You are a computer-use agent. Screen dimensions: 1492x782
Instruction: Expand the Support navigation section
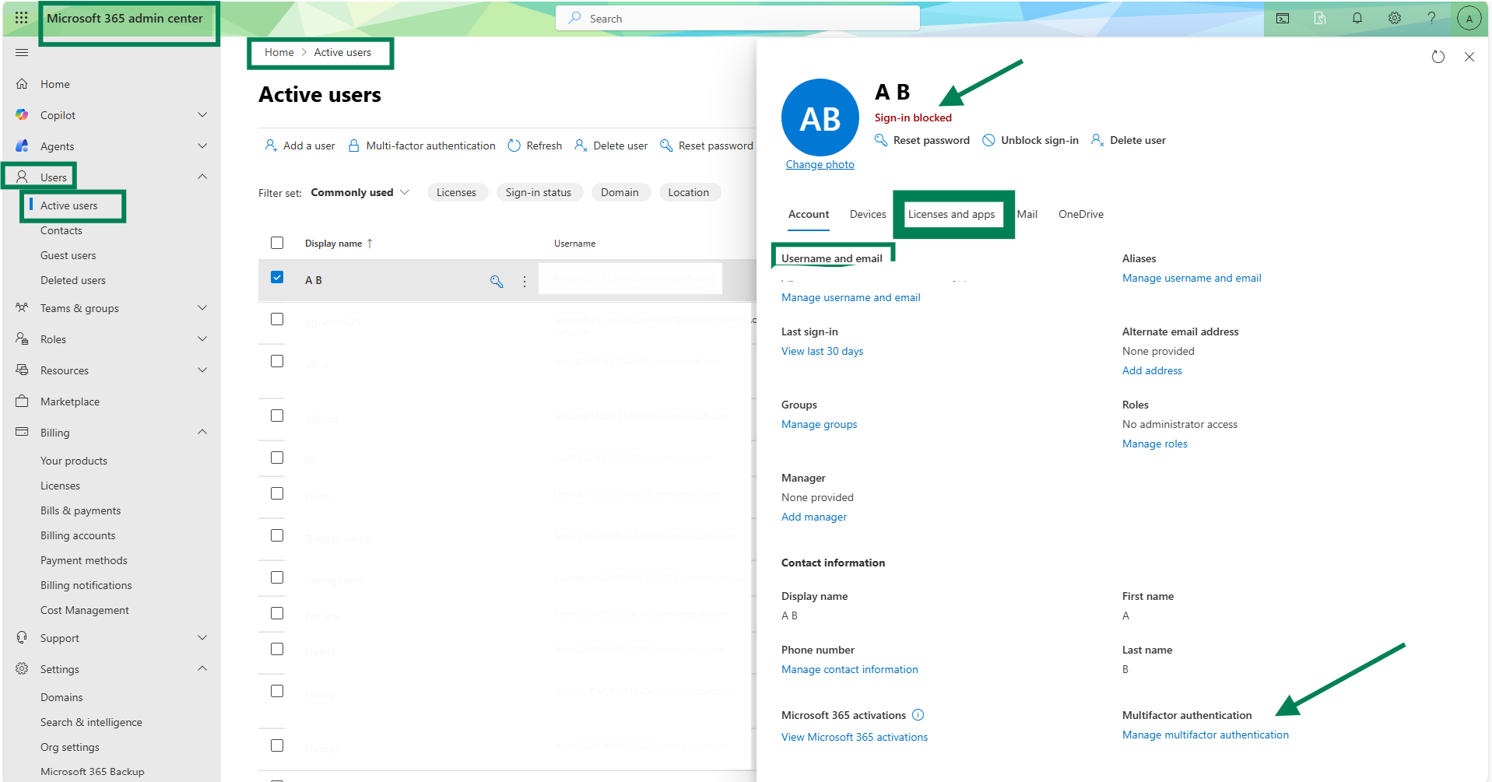click(x=202, y=638)
